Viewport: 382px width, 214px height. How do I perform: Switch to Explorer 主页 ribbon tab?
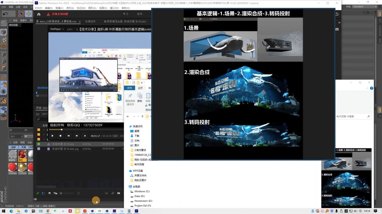coord(140,88)
